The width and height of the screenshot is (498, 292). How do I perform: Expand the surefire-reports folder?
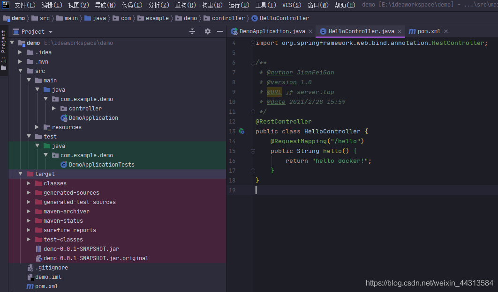coord(29,230)
